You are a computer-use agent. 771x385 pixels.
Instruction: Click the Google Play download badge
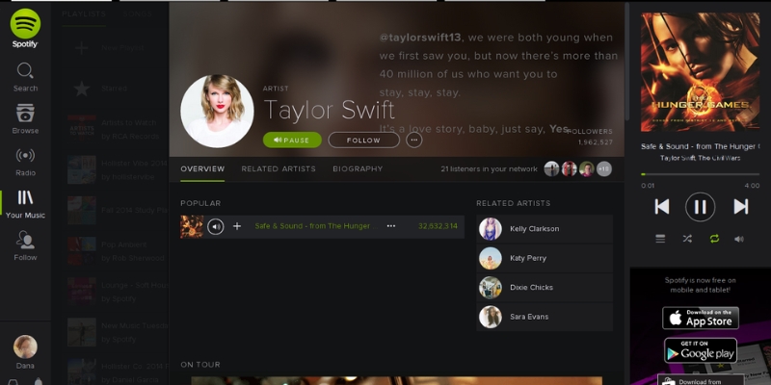701,350
